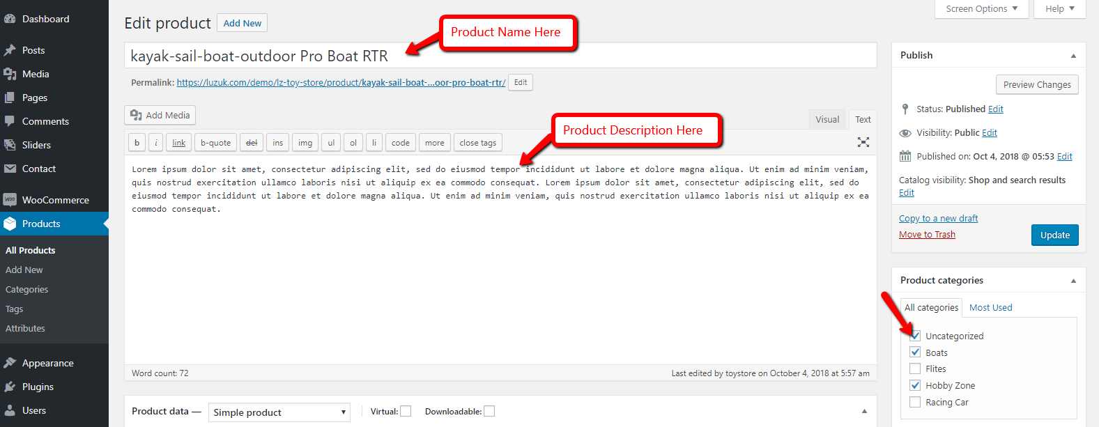Click the img quicktag button

pyautogui.click(x=305, y=142)
